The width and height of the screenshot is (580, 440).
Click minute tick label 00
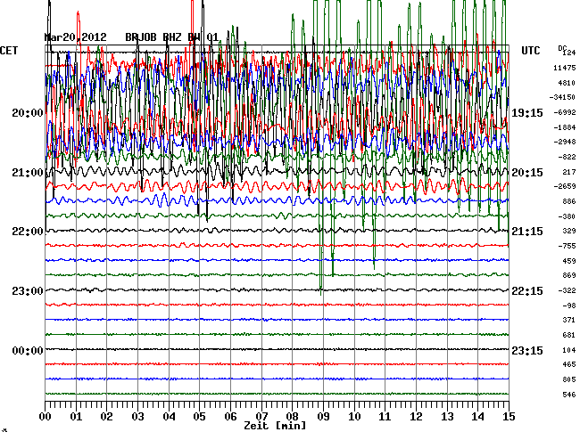click(46, 416)
